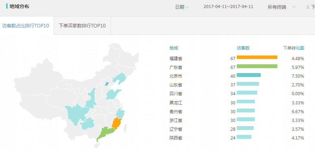Screen dimensions: 315x150
Task: Click the orange Fujian province on map
Action: pos(116,124)
